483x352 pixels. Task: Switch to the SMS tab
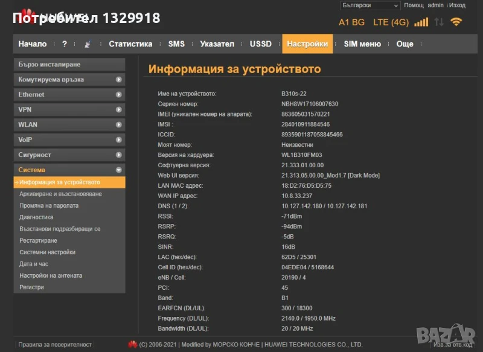pyautogui.click(x=176, y=44)
